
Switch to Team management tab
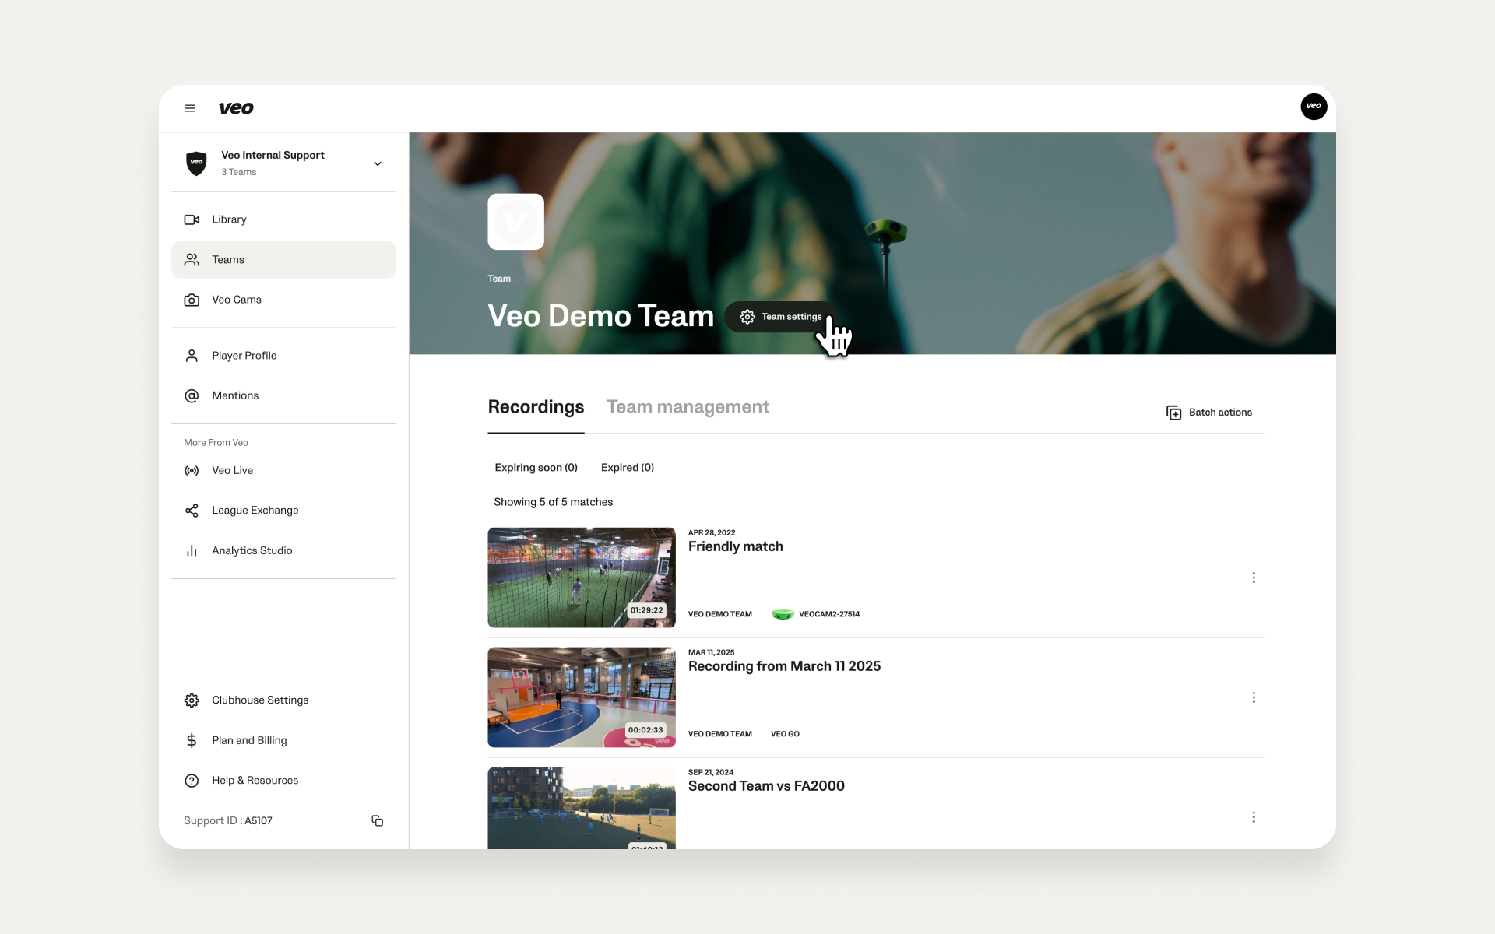[x=688, y=407]
